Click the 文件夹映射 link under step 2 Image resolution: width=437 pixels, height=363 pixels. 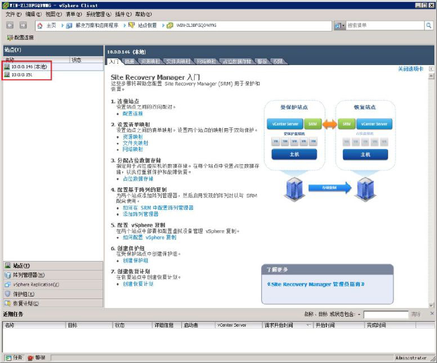[136, 143]
